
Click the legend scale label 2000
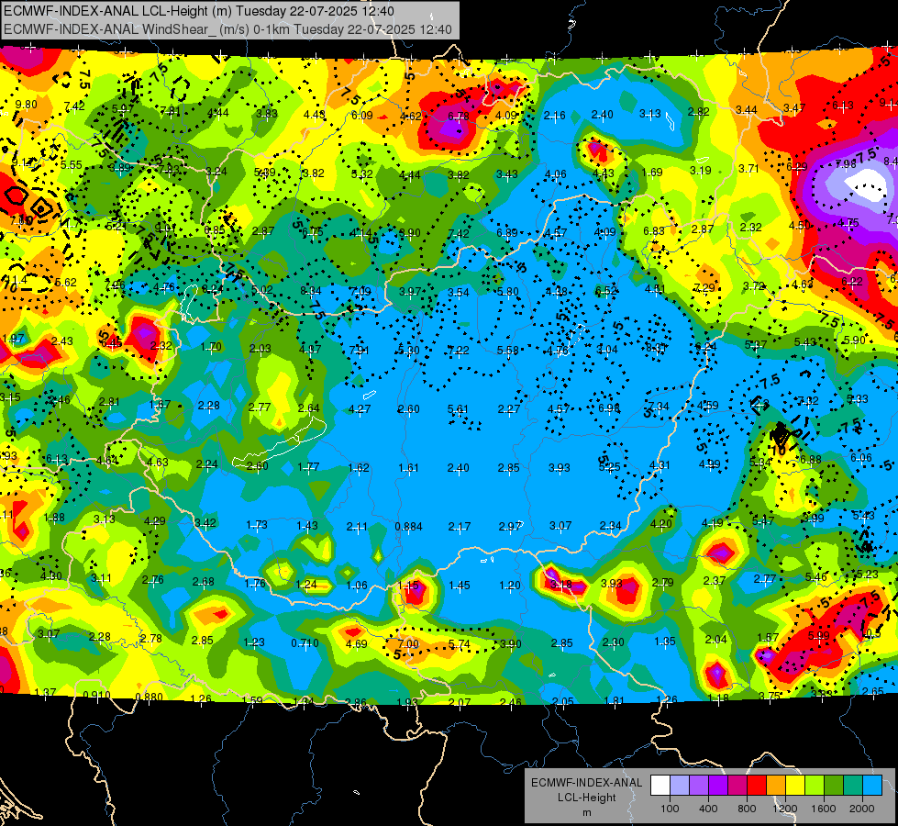(x=862, y=809)
